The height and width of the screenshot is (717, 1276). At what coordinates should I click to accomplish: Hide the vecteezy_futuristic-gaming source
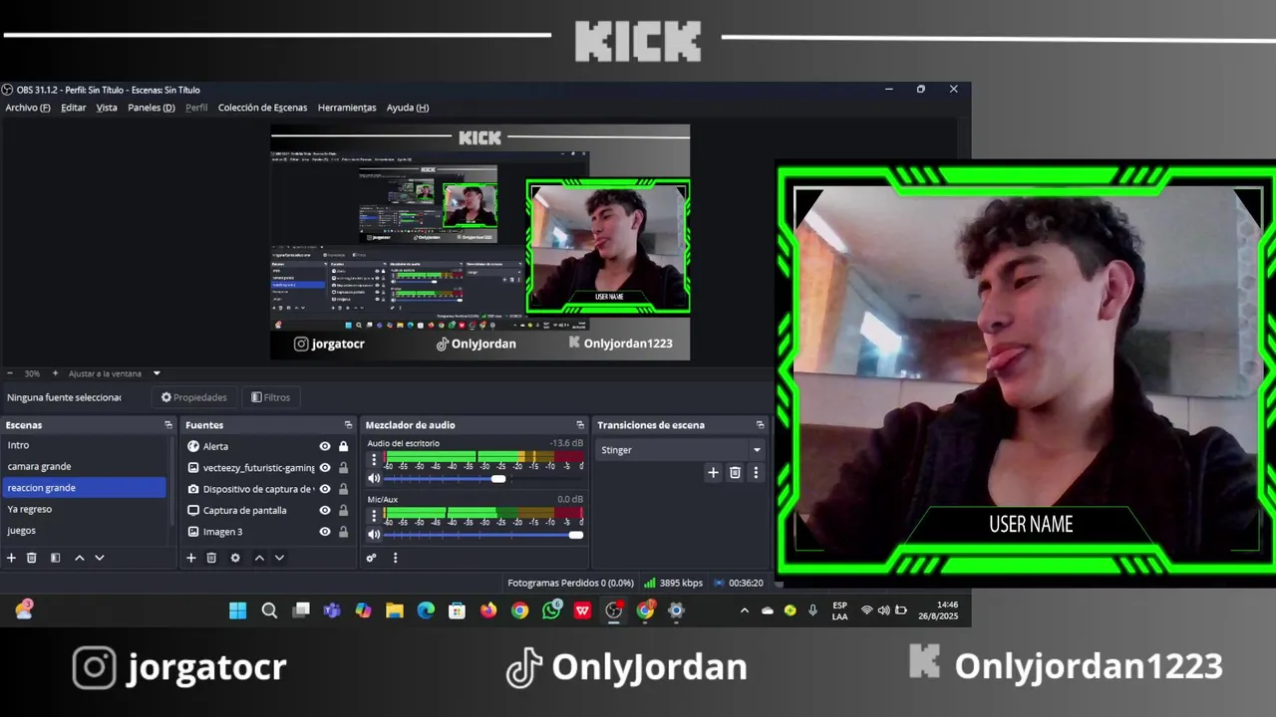325,467
